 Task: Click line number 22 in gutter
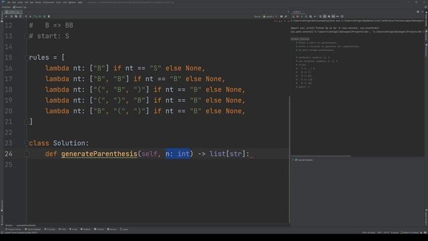pyautogui.click(x=9, y=133)
